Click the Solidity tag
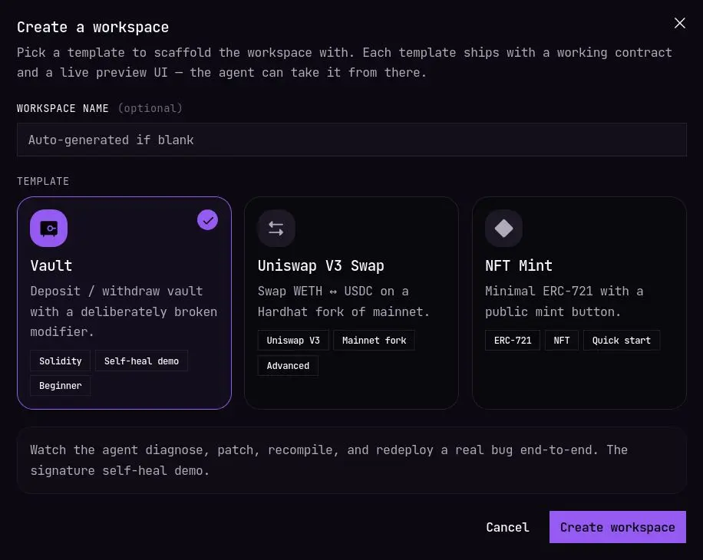This screenshot has height=560, width=703. coord(61,361)
